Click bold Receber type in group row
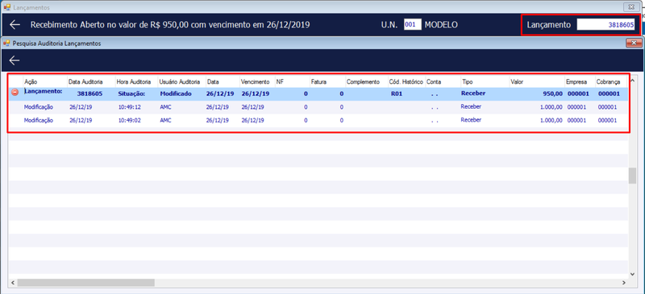 click(473, 93)
